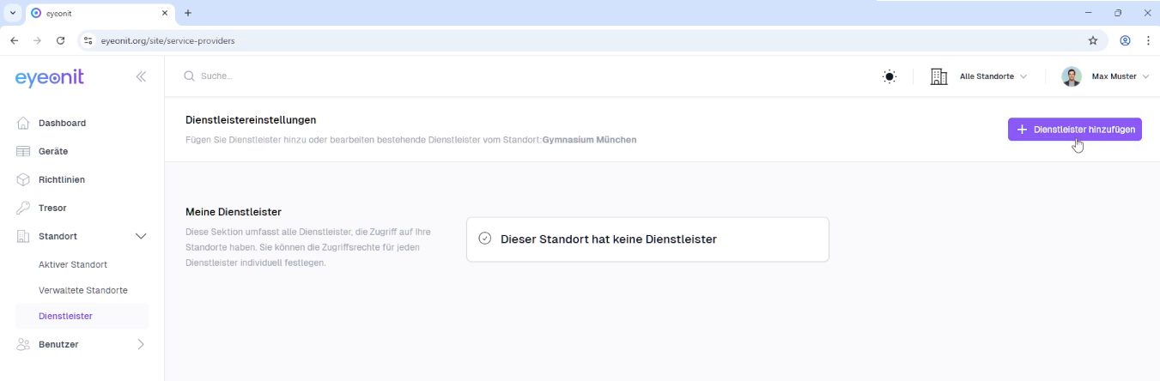Image resolution: width=1160 pixels, height=381 pixels.
Task: Click the Standort building icon in sidebar
Action: click(23, 236)
